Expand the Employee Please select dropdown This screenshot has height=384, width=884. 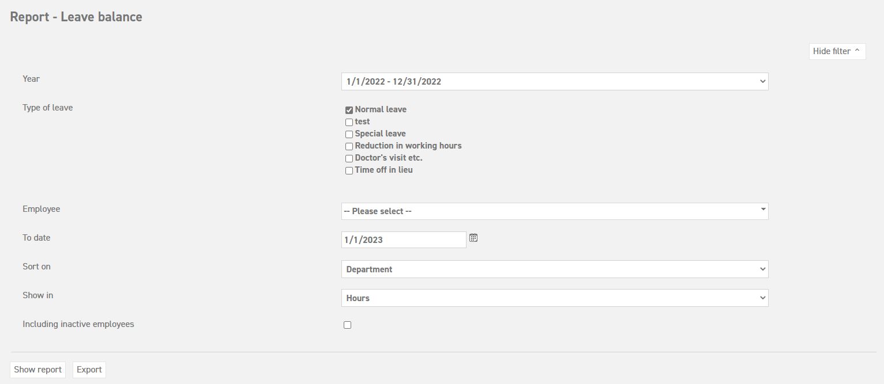(x=554, y=211)
